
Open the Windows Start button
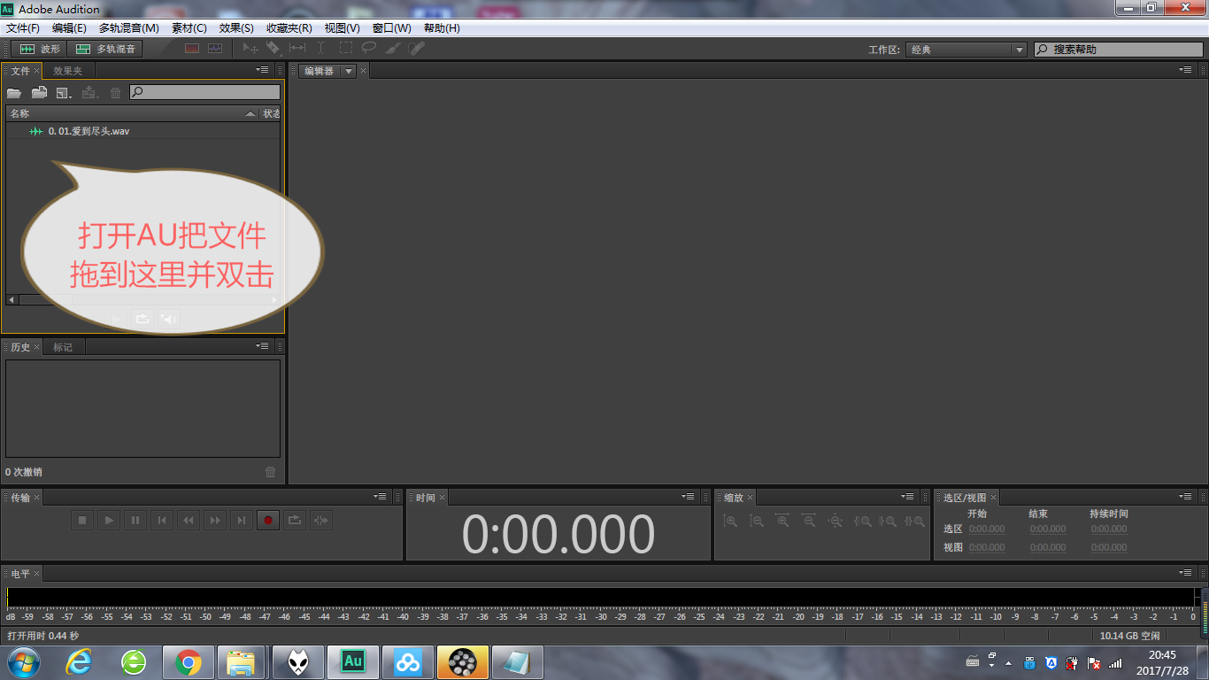point(24,661)
